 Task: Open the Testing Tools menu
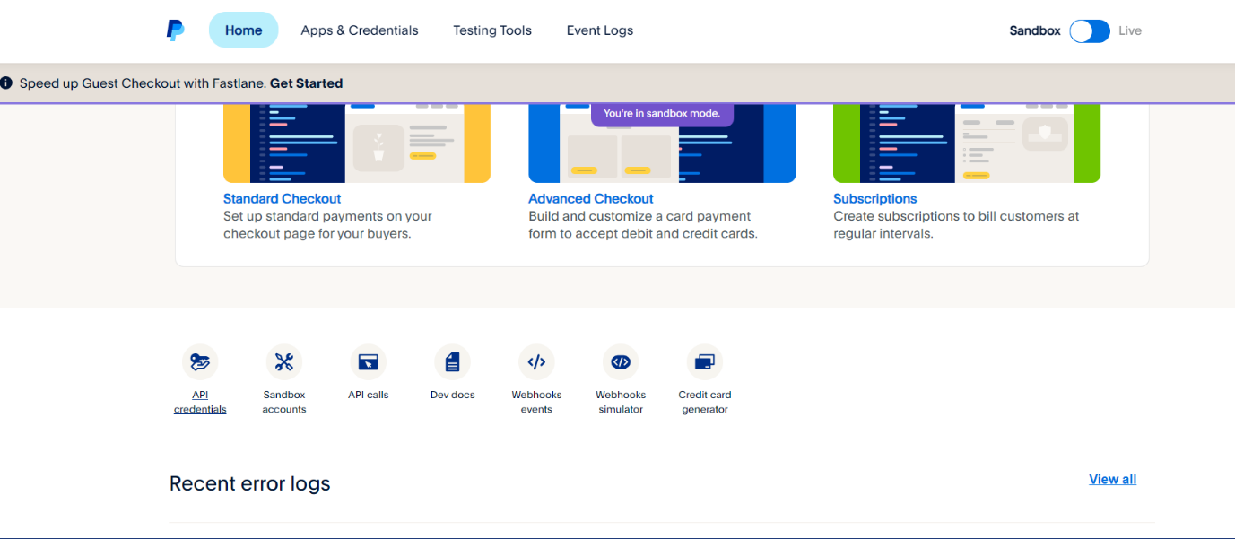tap(492, 30)
